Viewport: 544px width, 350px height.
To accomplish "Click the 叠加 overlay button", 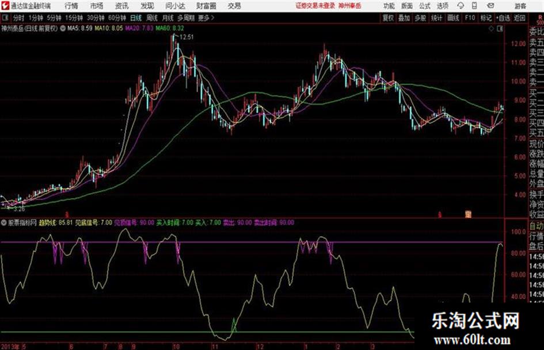I will click(404, 18).
